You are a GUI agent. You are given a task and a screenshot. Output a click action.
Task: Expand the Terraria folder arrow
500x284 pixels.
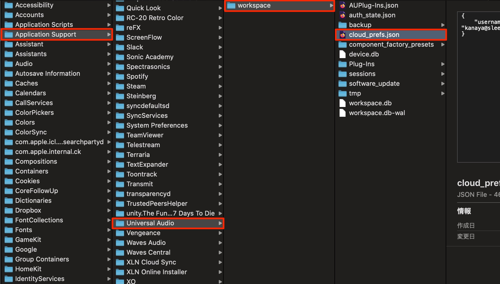pos(220,155)
